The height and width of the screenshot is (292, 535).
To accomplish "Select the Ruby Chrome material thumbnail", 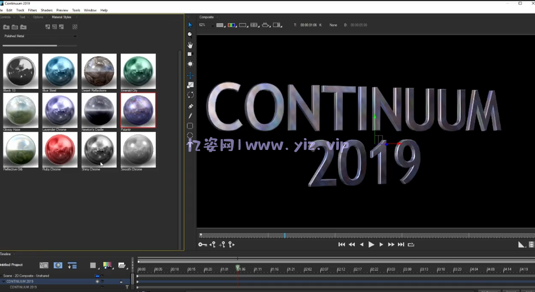I will (x=60, y=149).
